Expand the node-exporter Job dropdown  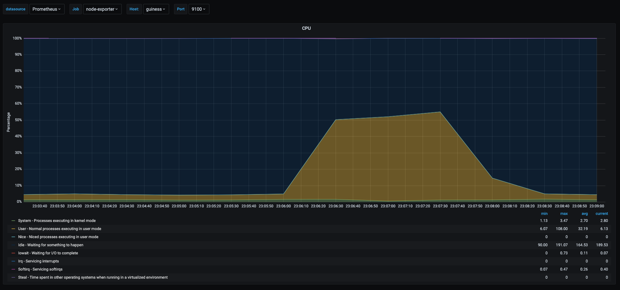pyautogui.click(x=102, y=9)
